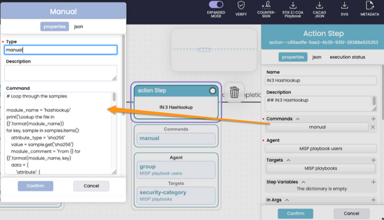Viewport: 384px width, 220px height.
Task: Confirm the Manual dialog
Action: click(x=35, y=186)
